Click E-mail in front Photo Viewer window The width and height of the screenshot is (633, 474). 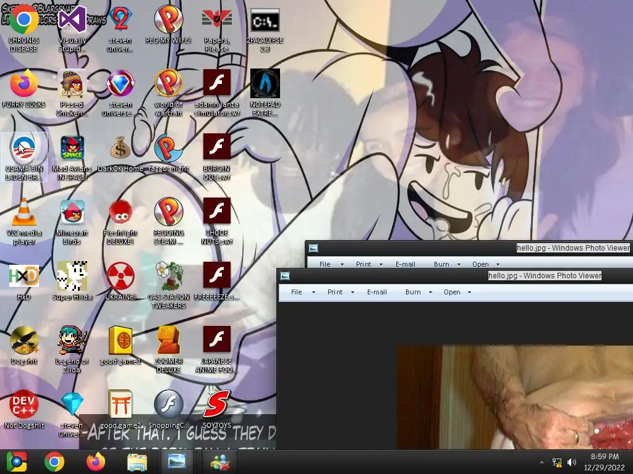376,292
